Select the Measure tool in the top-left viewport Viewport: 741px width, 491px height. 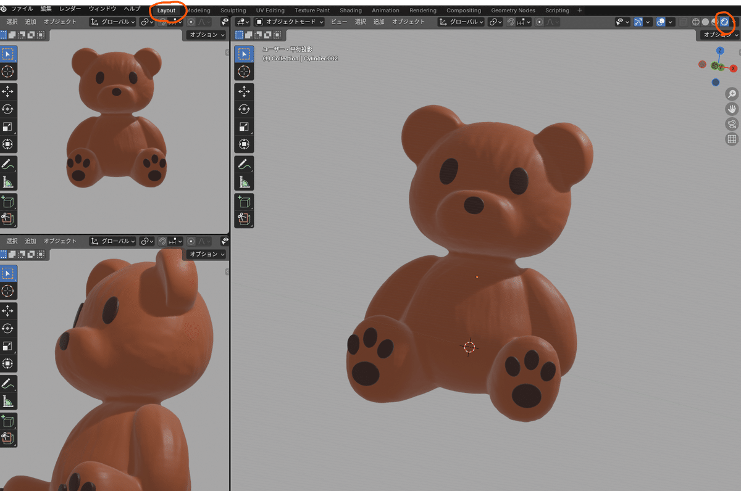9,183
